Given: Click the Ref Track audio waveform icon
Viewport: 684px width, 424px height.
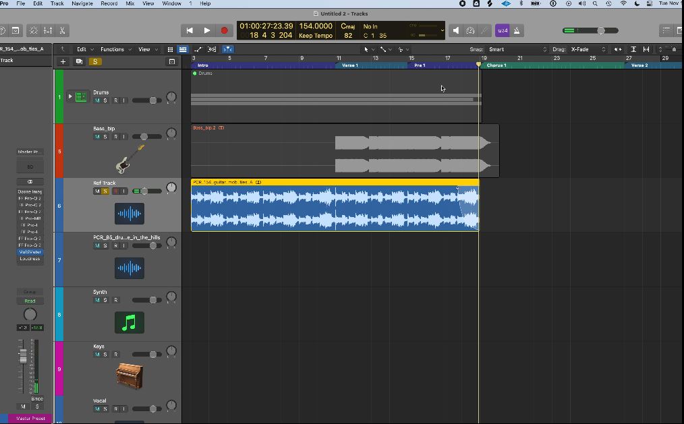Looking at the screenshot, I should pos(130,214).
